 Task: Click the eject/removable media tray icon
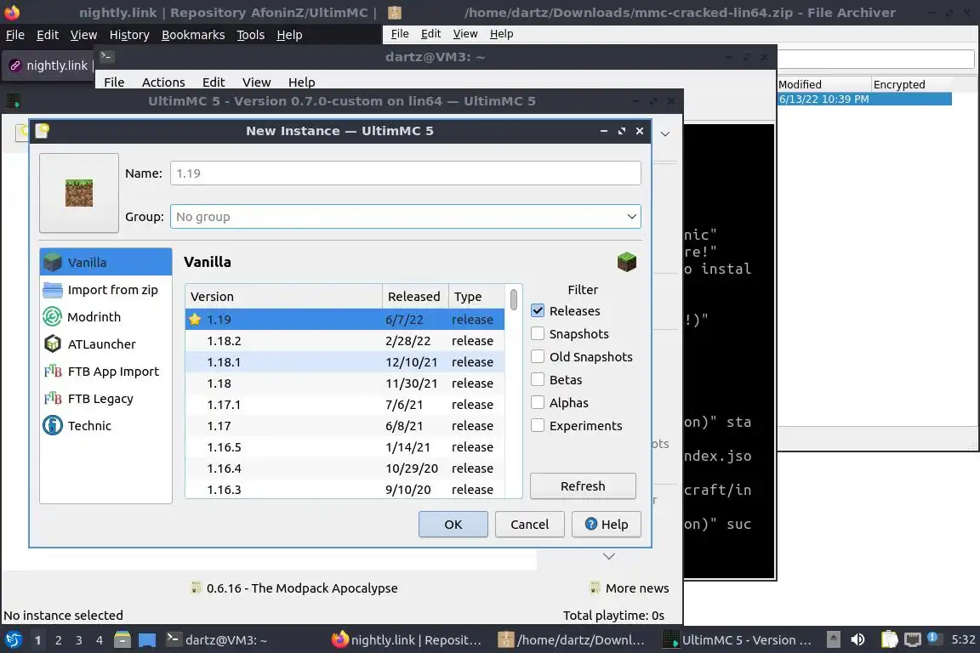click(833, 640)
